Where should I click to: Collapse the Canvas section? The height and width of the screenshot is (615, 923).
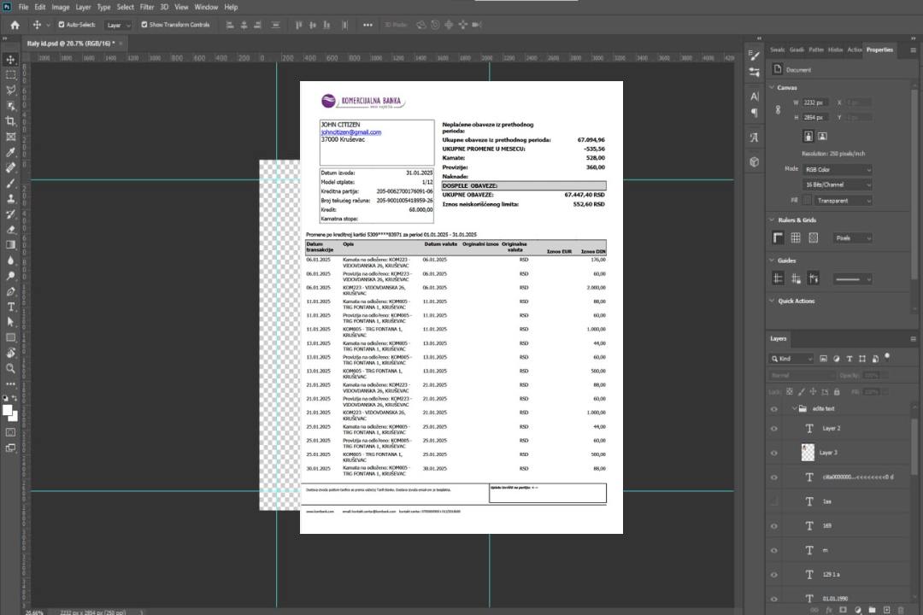(x=772, y=87)
